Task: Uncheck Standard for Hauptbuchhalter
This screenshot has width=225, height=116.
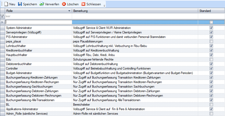Action: click(x=211, y=55)
